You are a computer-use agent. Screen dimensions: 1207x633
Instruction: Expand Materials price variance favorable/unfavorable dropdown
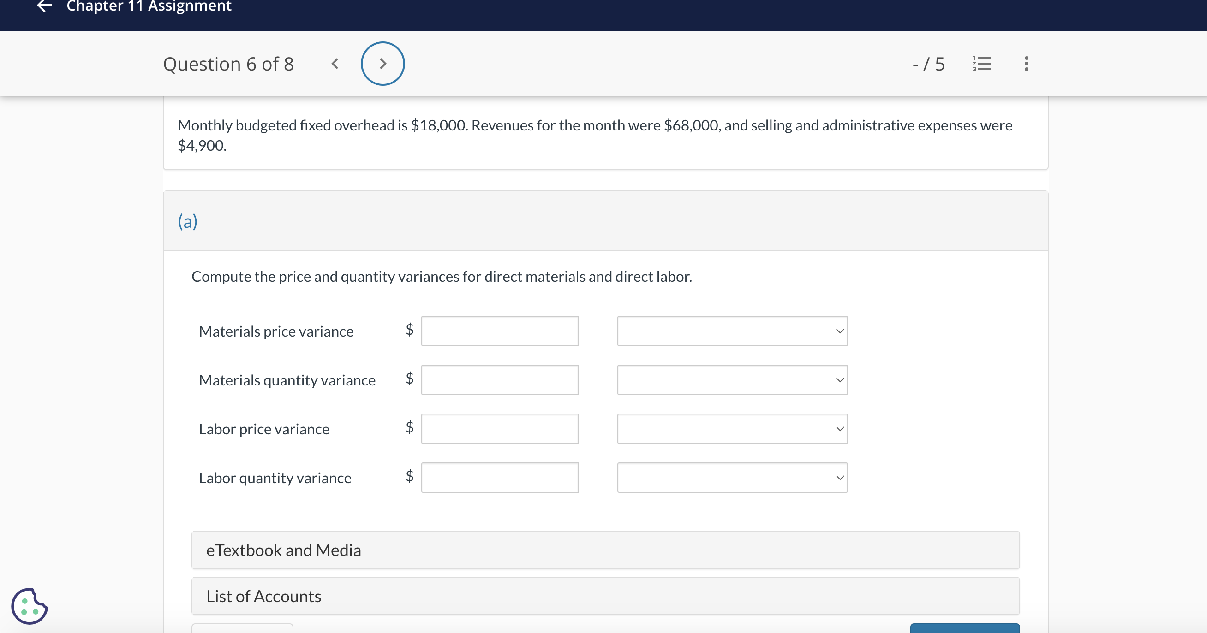point(732,331)
